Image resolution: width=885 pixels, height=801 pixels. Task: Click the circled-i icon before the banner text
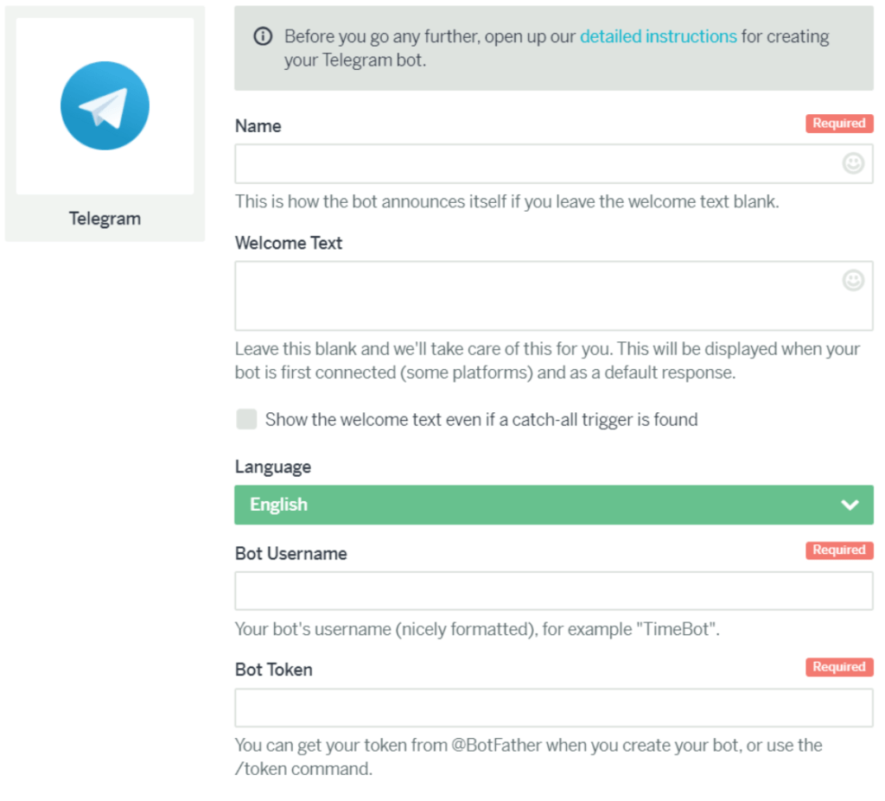[262, 36]
